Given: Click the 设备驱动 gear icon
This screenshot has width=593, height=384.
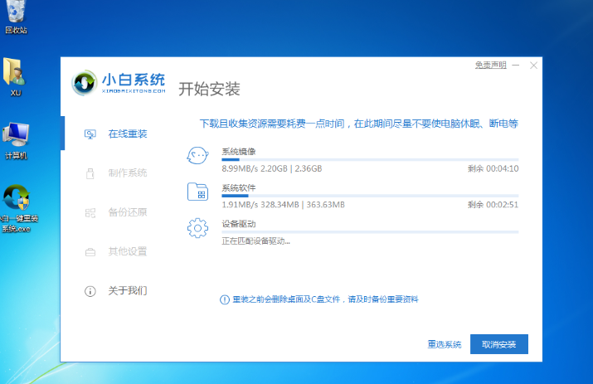Looking at the screenshot, I should pyautogui.click(x=197, y=228).
